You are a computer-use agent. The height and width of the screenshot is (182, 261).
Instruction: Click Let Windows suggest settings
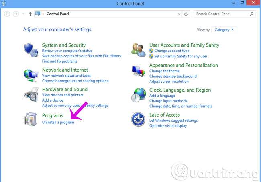[x=173, y=121]
